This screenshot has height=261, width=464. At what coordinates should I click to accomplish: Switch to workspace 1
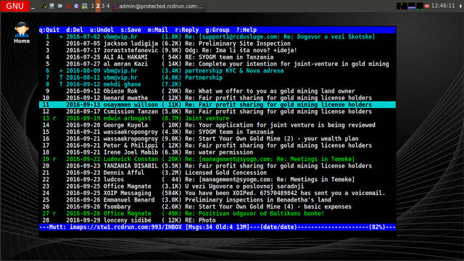coord(93,6)
